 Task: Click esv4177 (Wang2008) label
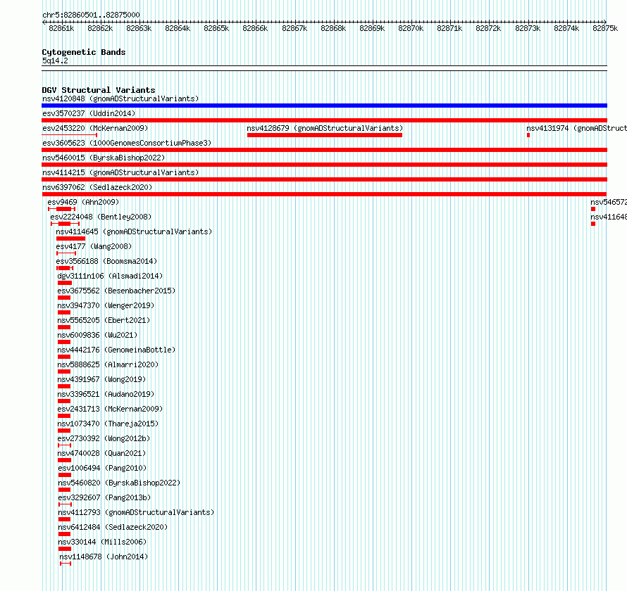point(94,246)
